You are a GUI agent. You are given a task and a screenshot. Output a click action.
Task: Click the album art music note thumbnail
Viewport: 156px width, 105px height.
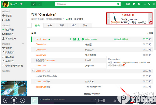pyautogui.click(x=35, y=101)
